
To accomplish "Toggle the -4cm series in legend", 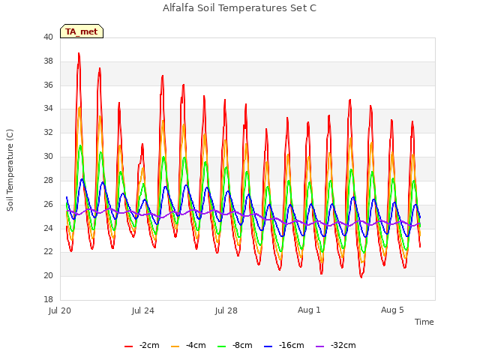I will click(x=188, y=345).
